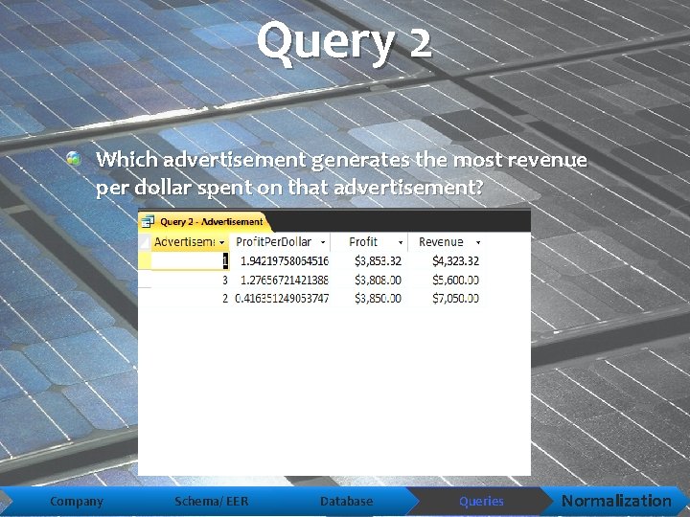This screenshot has height=517, width=690.
Task: Select the Query 2 - Advertisement tab
Action: pyautogui.click(x=204, y=221)
